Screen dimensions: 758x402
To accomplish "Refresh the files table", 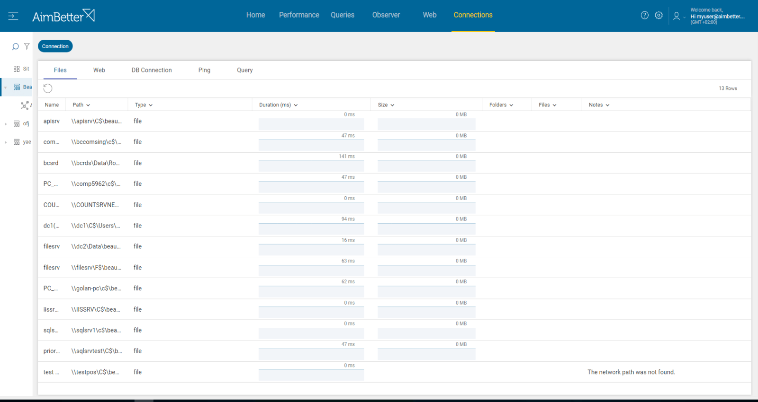I will [x=48, y=88].
